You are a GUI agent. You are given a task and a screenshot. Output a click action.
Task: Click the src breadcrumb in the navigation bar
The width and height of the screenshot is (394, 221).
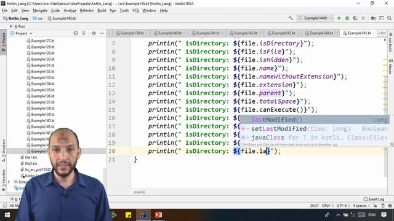[38, 18]
